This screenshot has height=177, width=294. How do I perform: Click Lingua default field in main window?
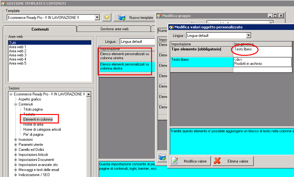click(137, 42)
